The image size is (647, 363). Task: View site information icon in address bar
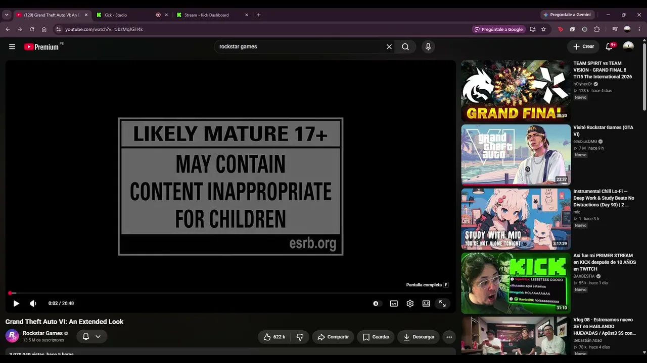pos(59,29)
